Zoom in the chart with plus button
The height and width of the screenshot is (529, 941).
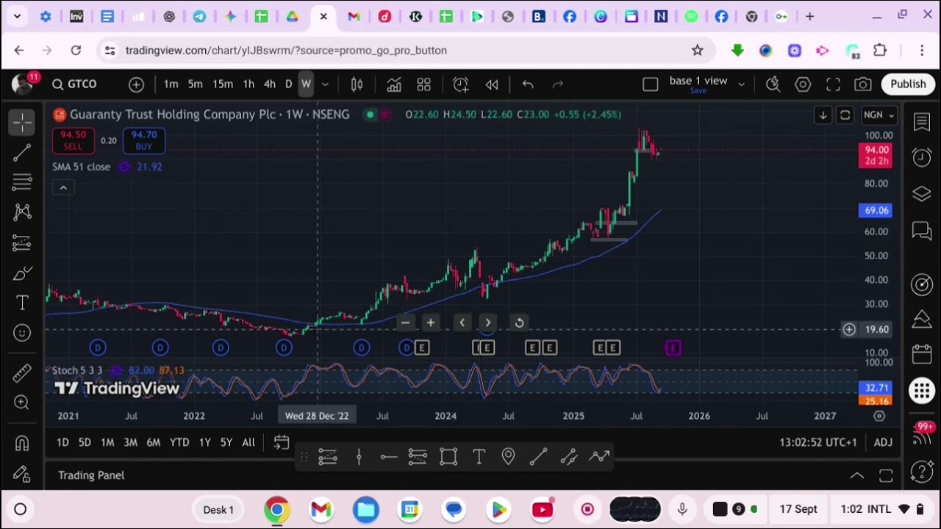tap(431, 323)
